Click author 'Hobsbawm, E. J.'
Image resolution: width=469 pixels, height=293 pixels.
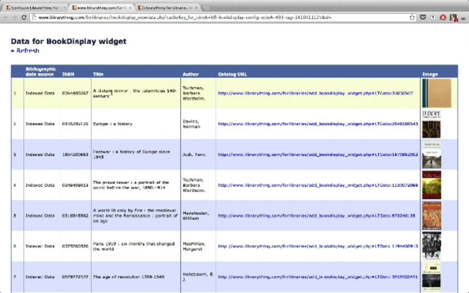198,277
